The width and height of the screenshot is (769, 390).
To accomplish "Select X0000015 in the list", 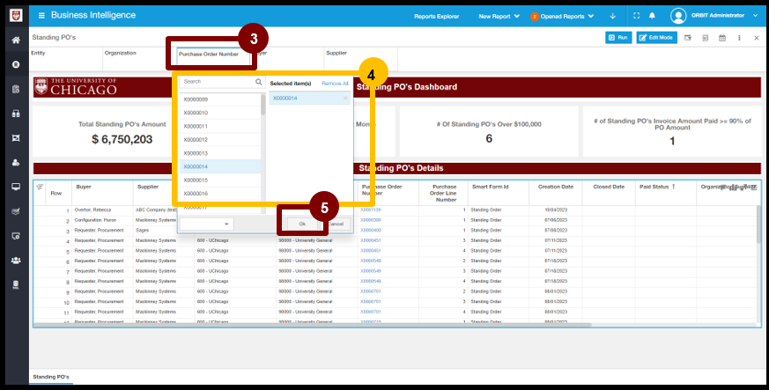I will pos(219,180).
